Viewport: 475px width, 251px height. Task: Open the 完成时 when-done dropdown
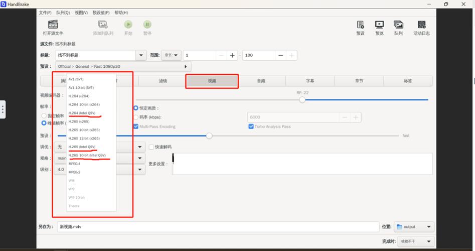tap(416, 241)
